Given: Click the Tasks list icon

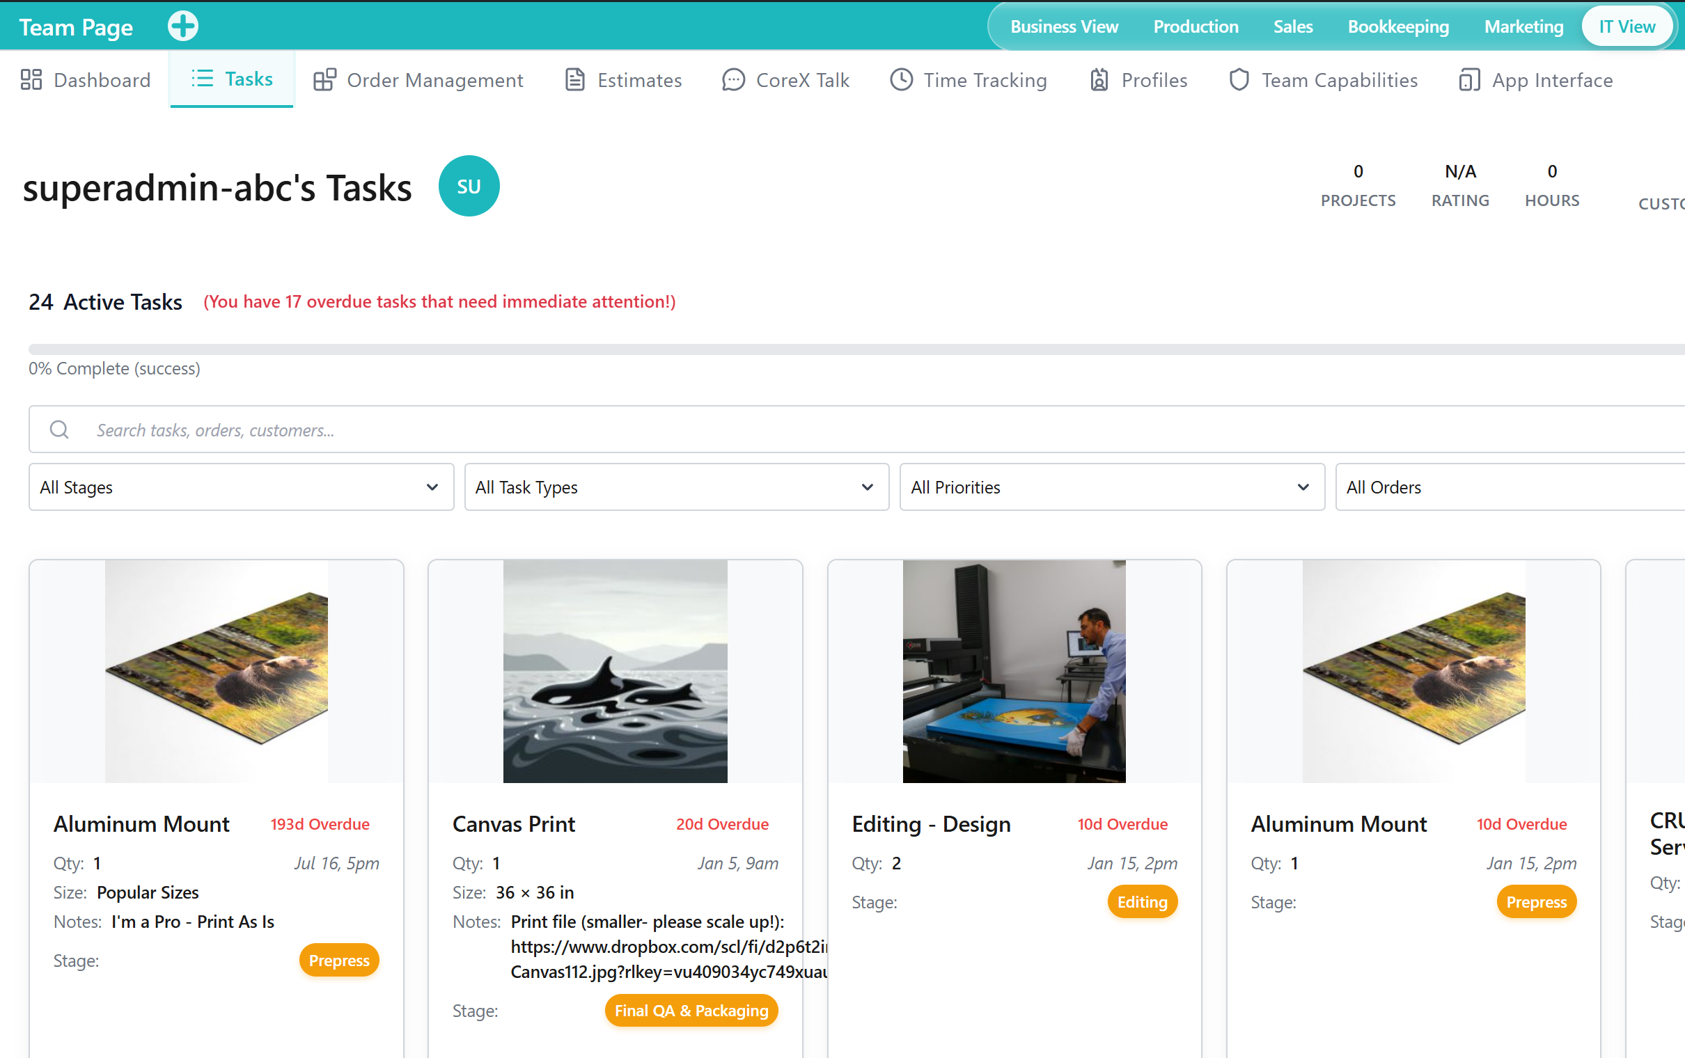Looking at the screenshot, I should 202,79.
